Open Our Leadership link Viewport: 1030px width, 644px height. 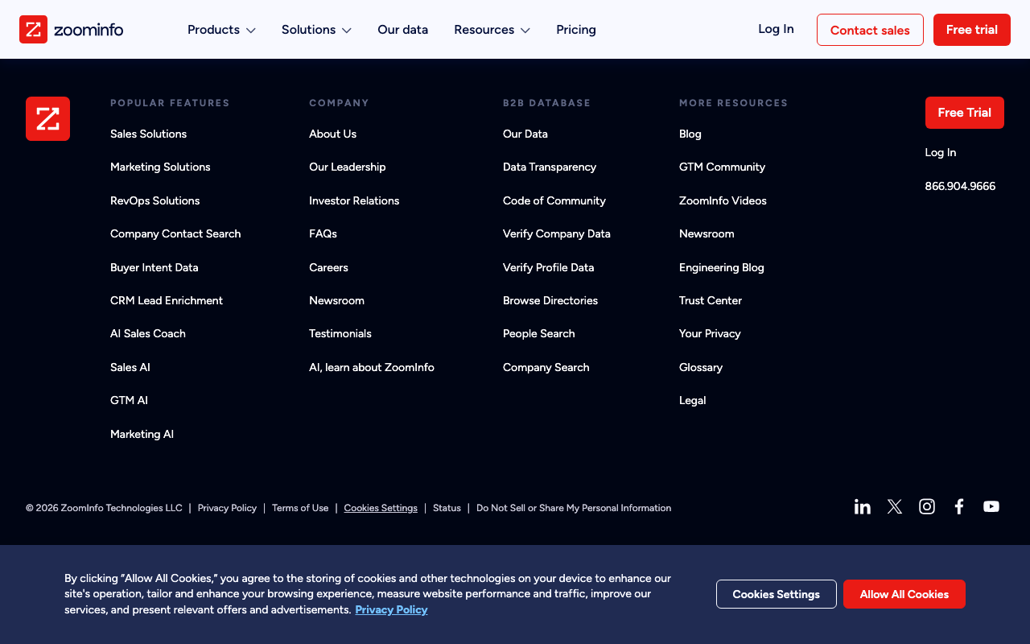348,167
